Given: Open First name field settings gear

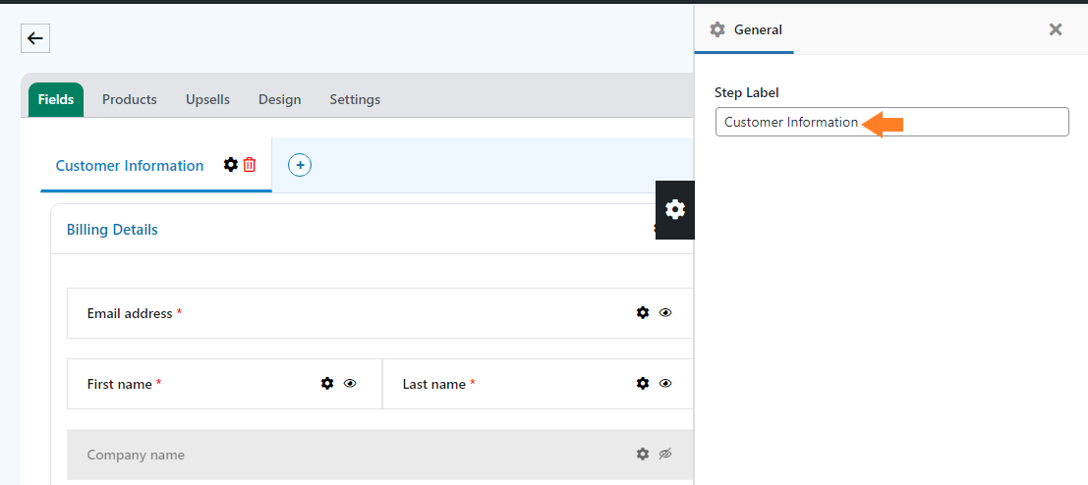Looking at the screenshot, I should [x=327, y=383].
